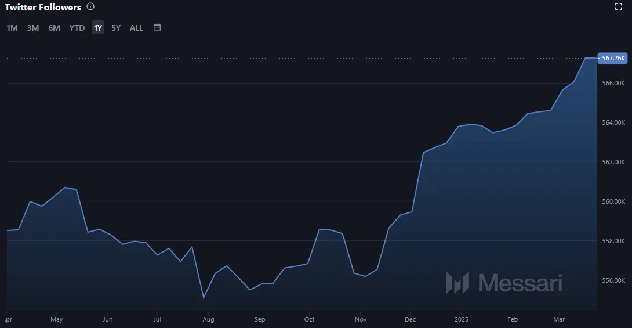Viewport: 632px width, 328px height.
Task: Click the Aug label on the x-axis
Action: [209, 319]
